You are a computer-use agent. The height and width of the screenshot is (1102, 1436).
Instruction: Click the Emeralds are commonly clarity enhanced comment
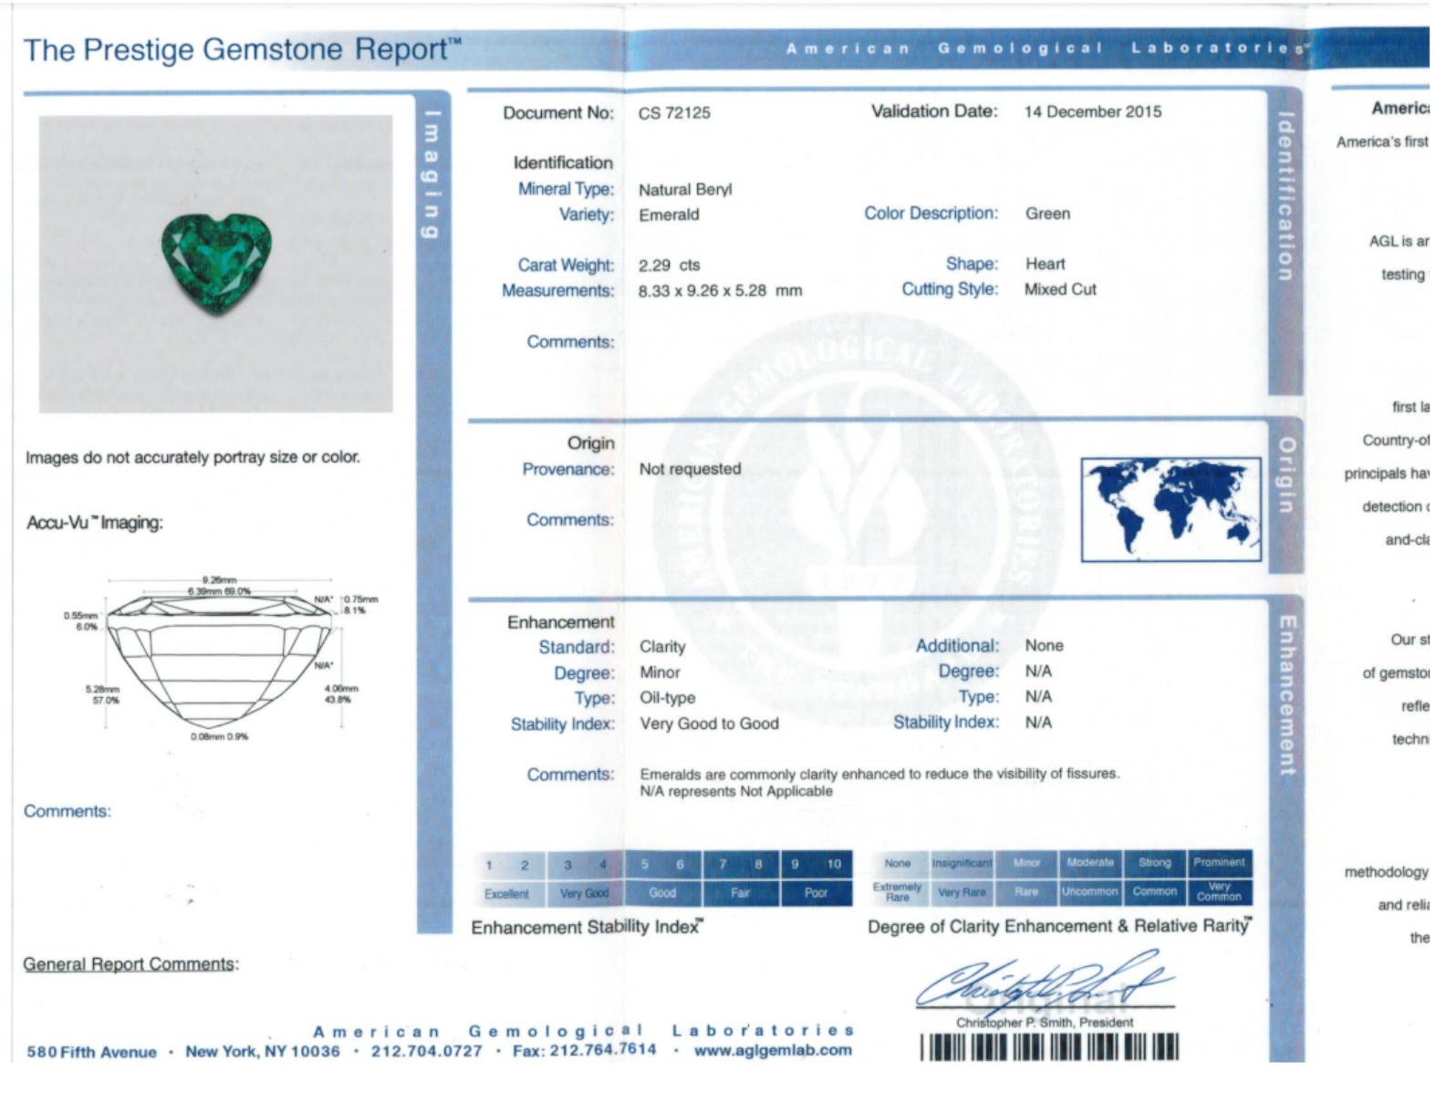(879, 774)
